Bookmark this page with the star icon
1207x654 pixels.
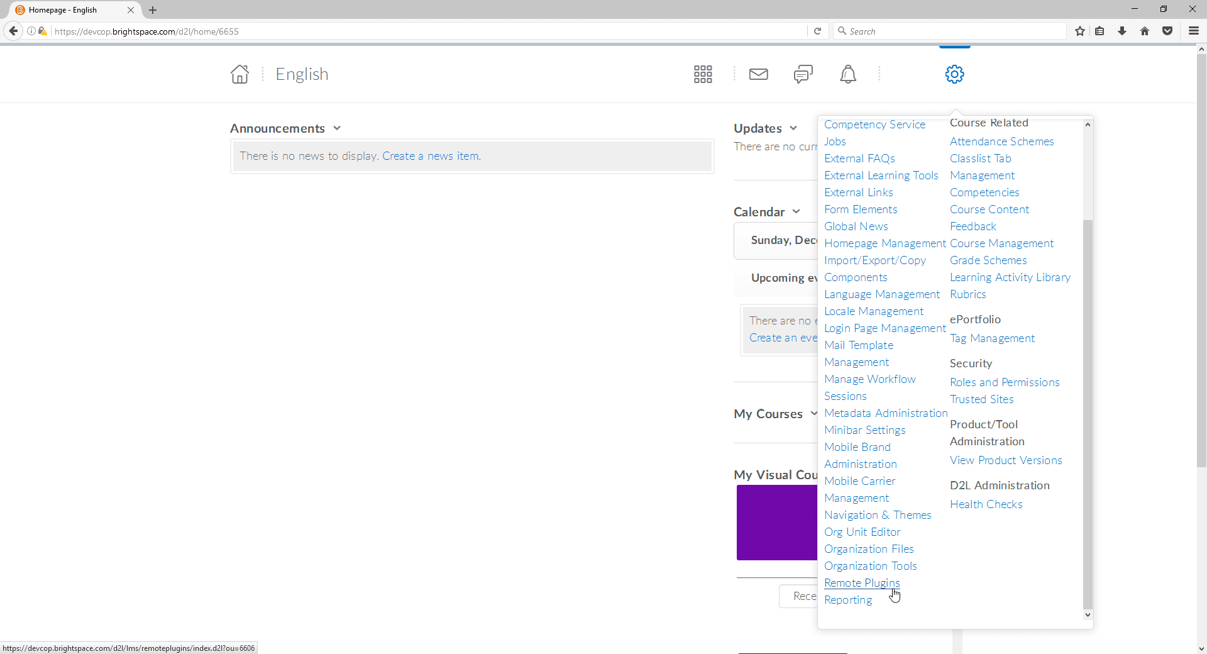coord(1079,31)
